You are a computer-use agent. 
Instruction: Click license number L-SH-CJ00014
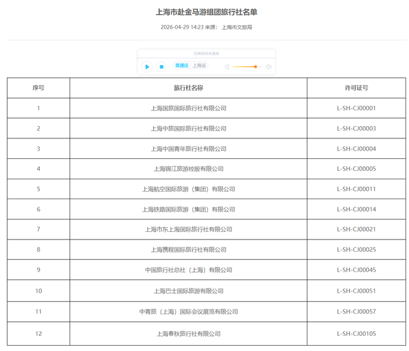(x=356, y=209)
